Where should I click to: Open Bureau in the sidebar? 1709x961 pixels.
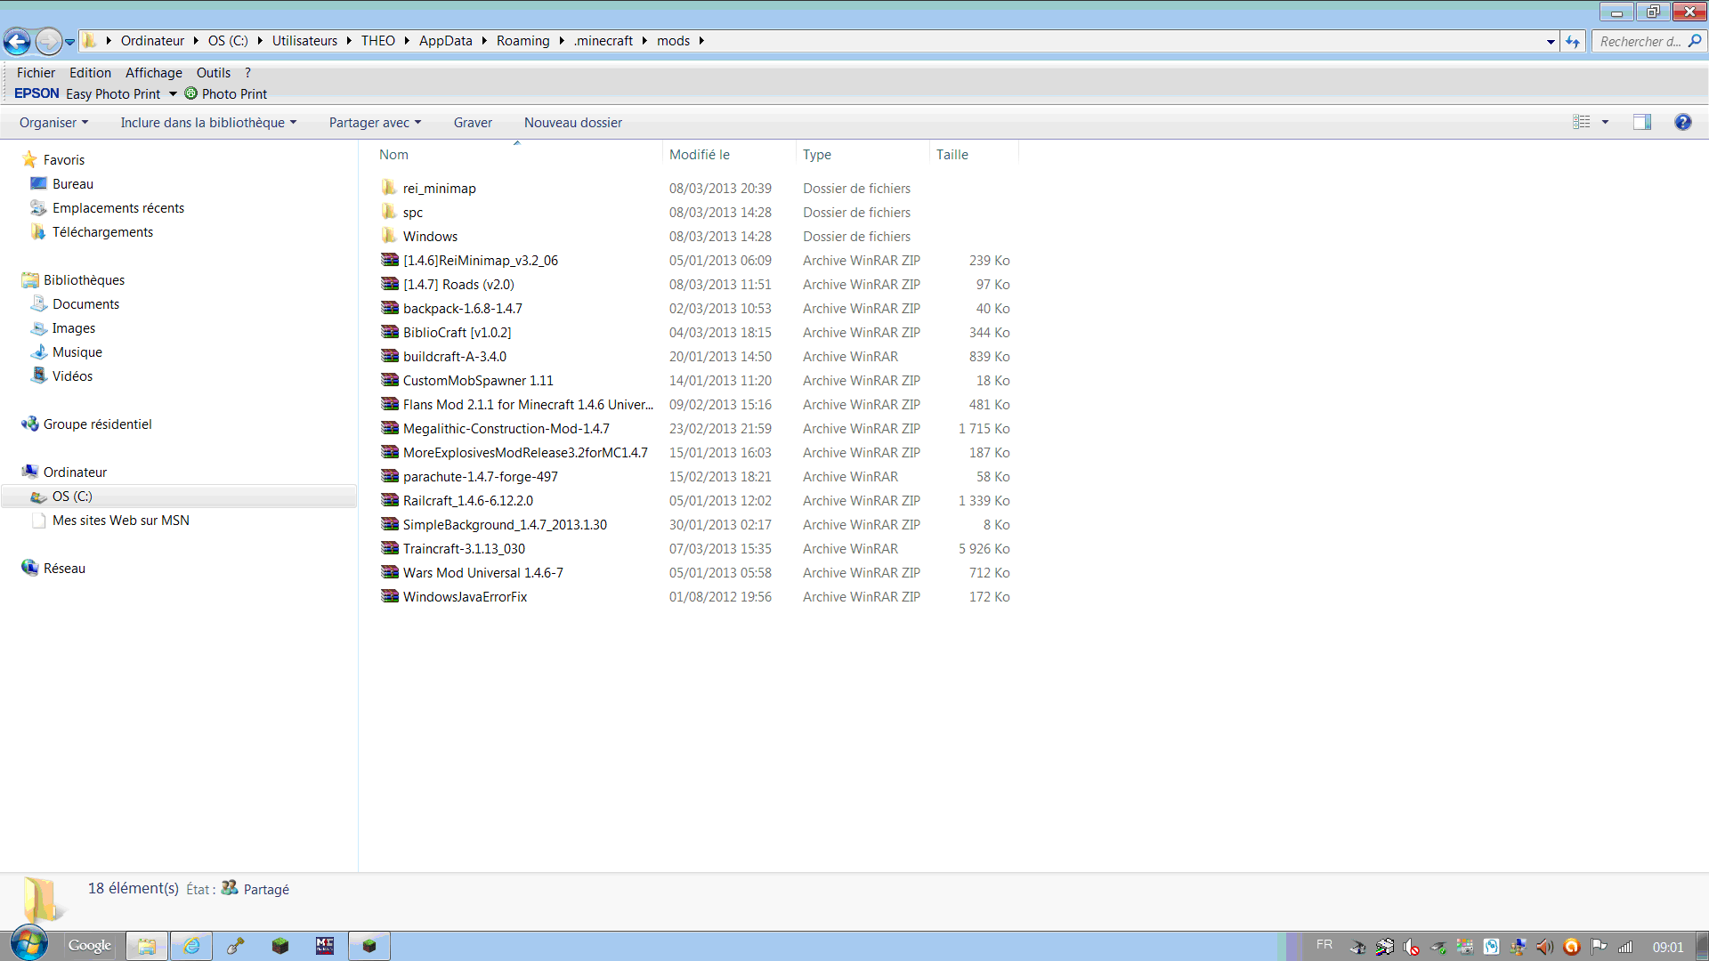[x=73, y=183]
